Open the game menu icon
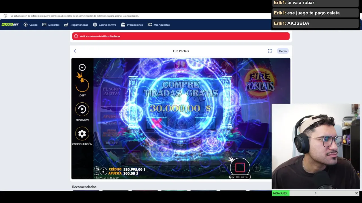The height and width of the screenshot is (203, 362). [x=96, y=169]
